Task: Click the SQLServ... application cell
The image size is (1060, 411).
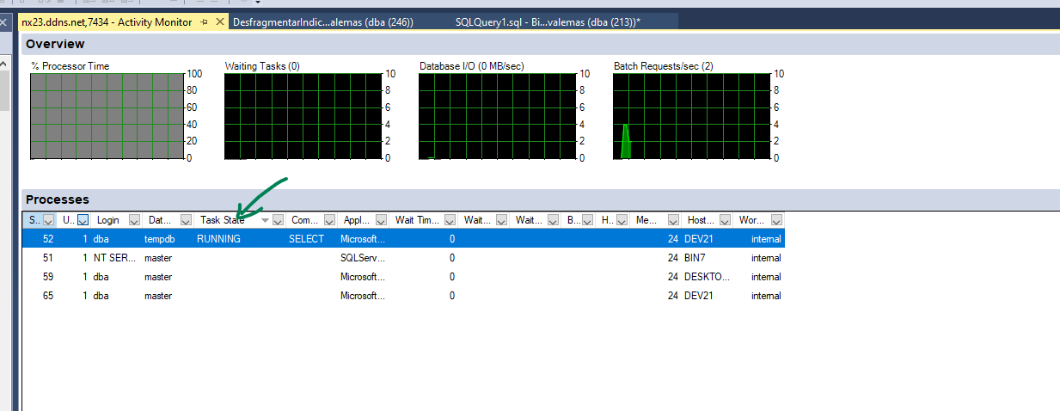Action: point(362,258)
